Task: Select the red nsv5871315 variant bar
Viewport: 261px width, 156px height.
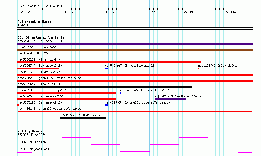Action: [135, 75]
